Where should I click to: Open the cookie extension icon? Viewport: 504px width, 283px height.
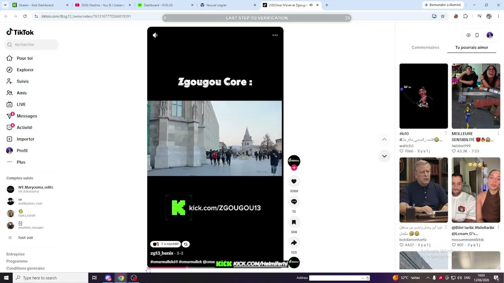pos(456,16)
